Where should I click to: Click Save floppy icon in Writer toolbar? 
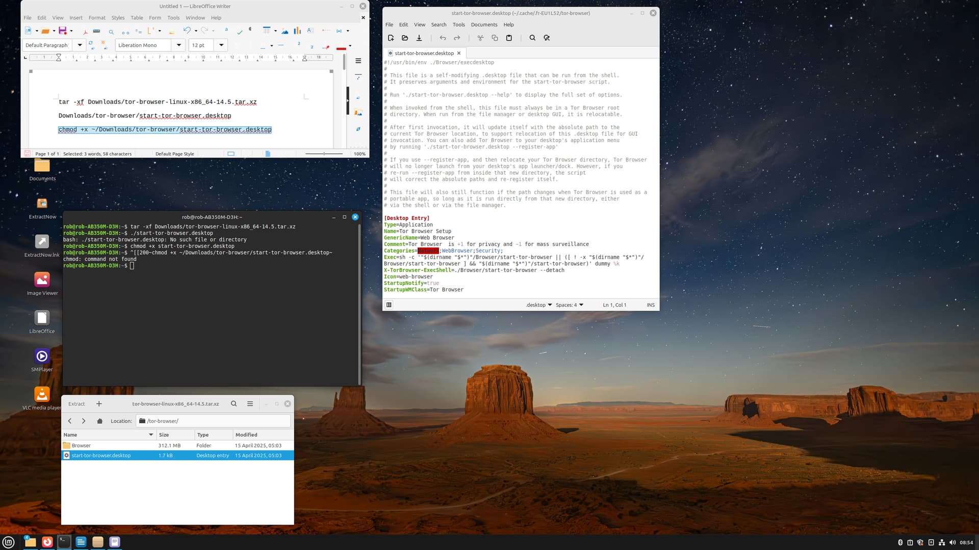(63, 31)
